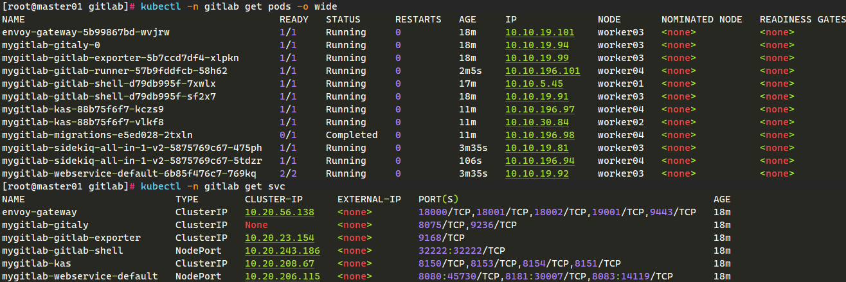846x282 pixels.
Task: Click the TYPE column header
Action: tap(186, 199)
